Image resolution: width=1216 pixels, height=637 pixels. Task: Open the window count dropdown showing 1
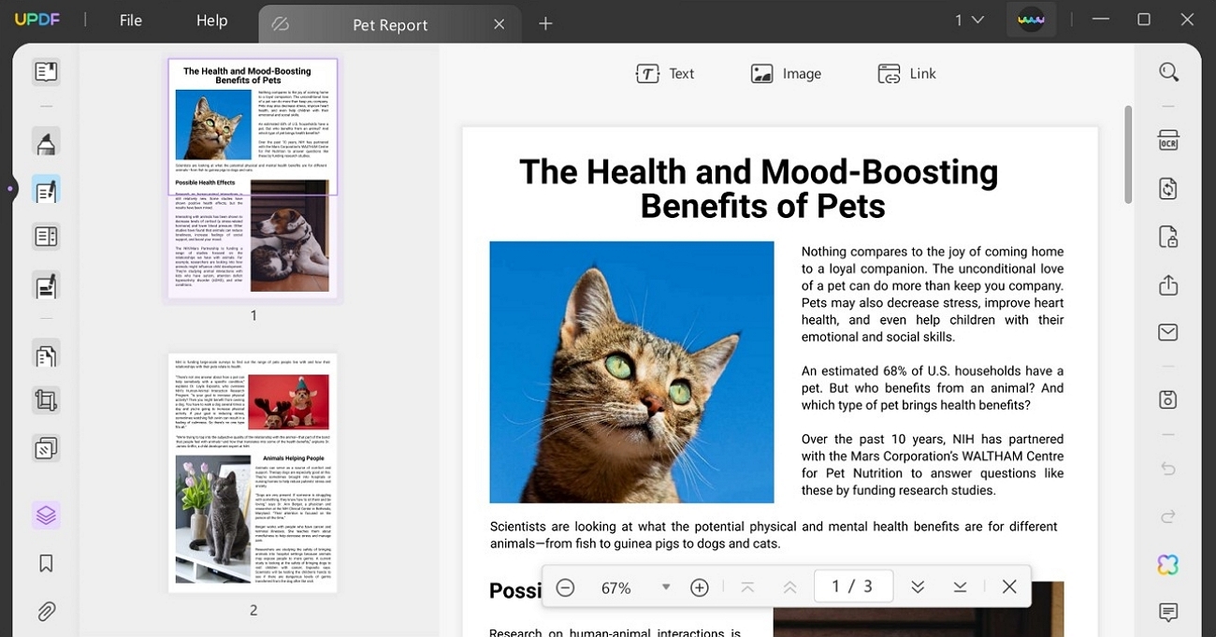(969, 20)
